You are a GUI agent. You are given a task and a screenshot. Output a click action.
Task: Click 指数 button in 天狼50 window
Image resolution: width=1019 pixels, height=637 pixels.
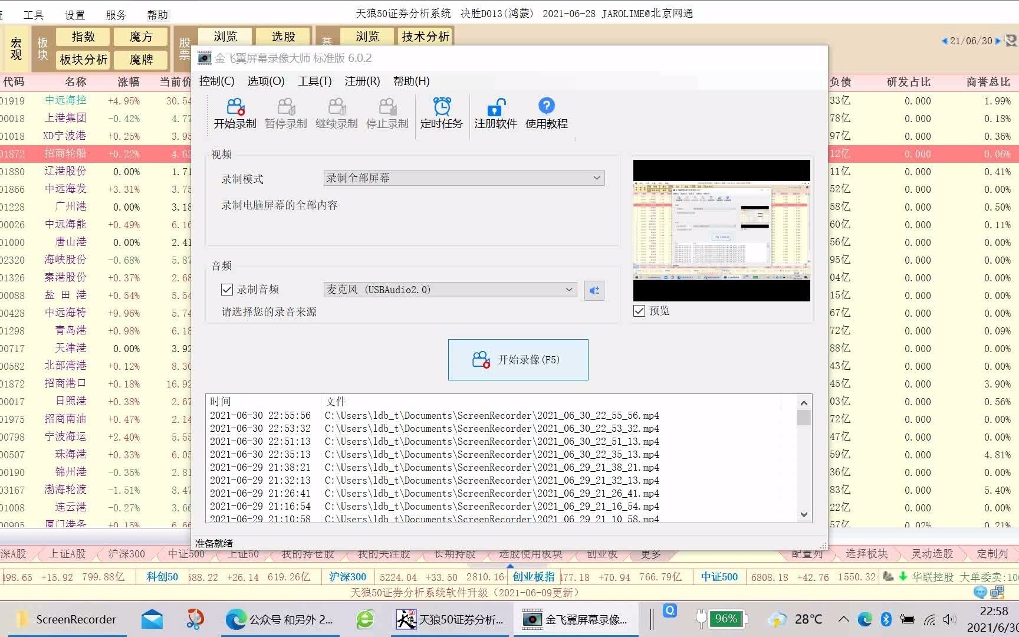[83, 37]
